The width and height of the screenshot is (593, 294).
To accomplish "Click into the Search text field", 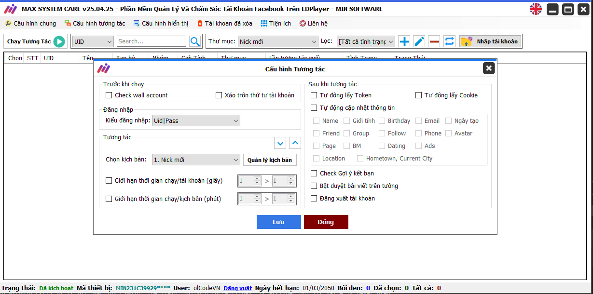I will click(152, 41).
